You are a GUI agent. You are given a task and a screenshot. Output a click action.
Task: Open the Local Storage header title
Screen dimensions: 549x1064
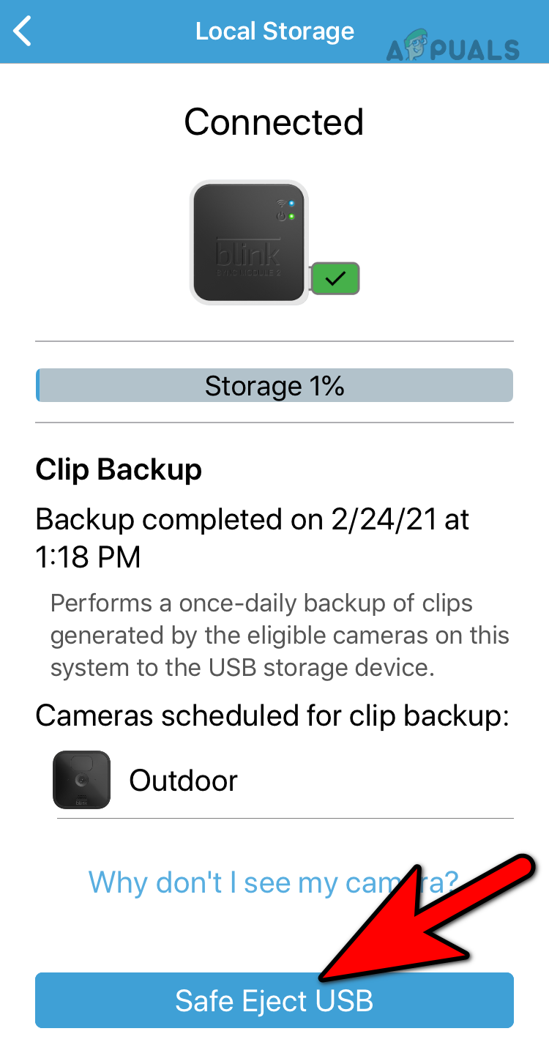click(274, 31)
